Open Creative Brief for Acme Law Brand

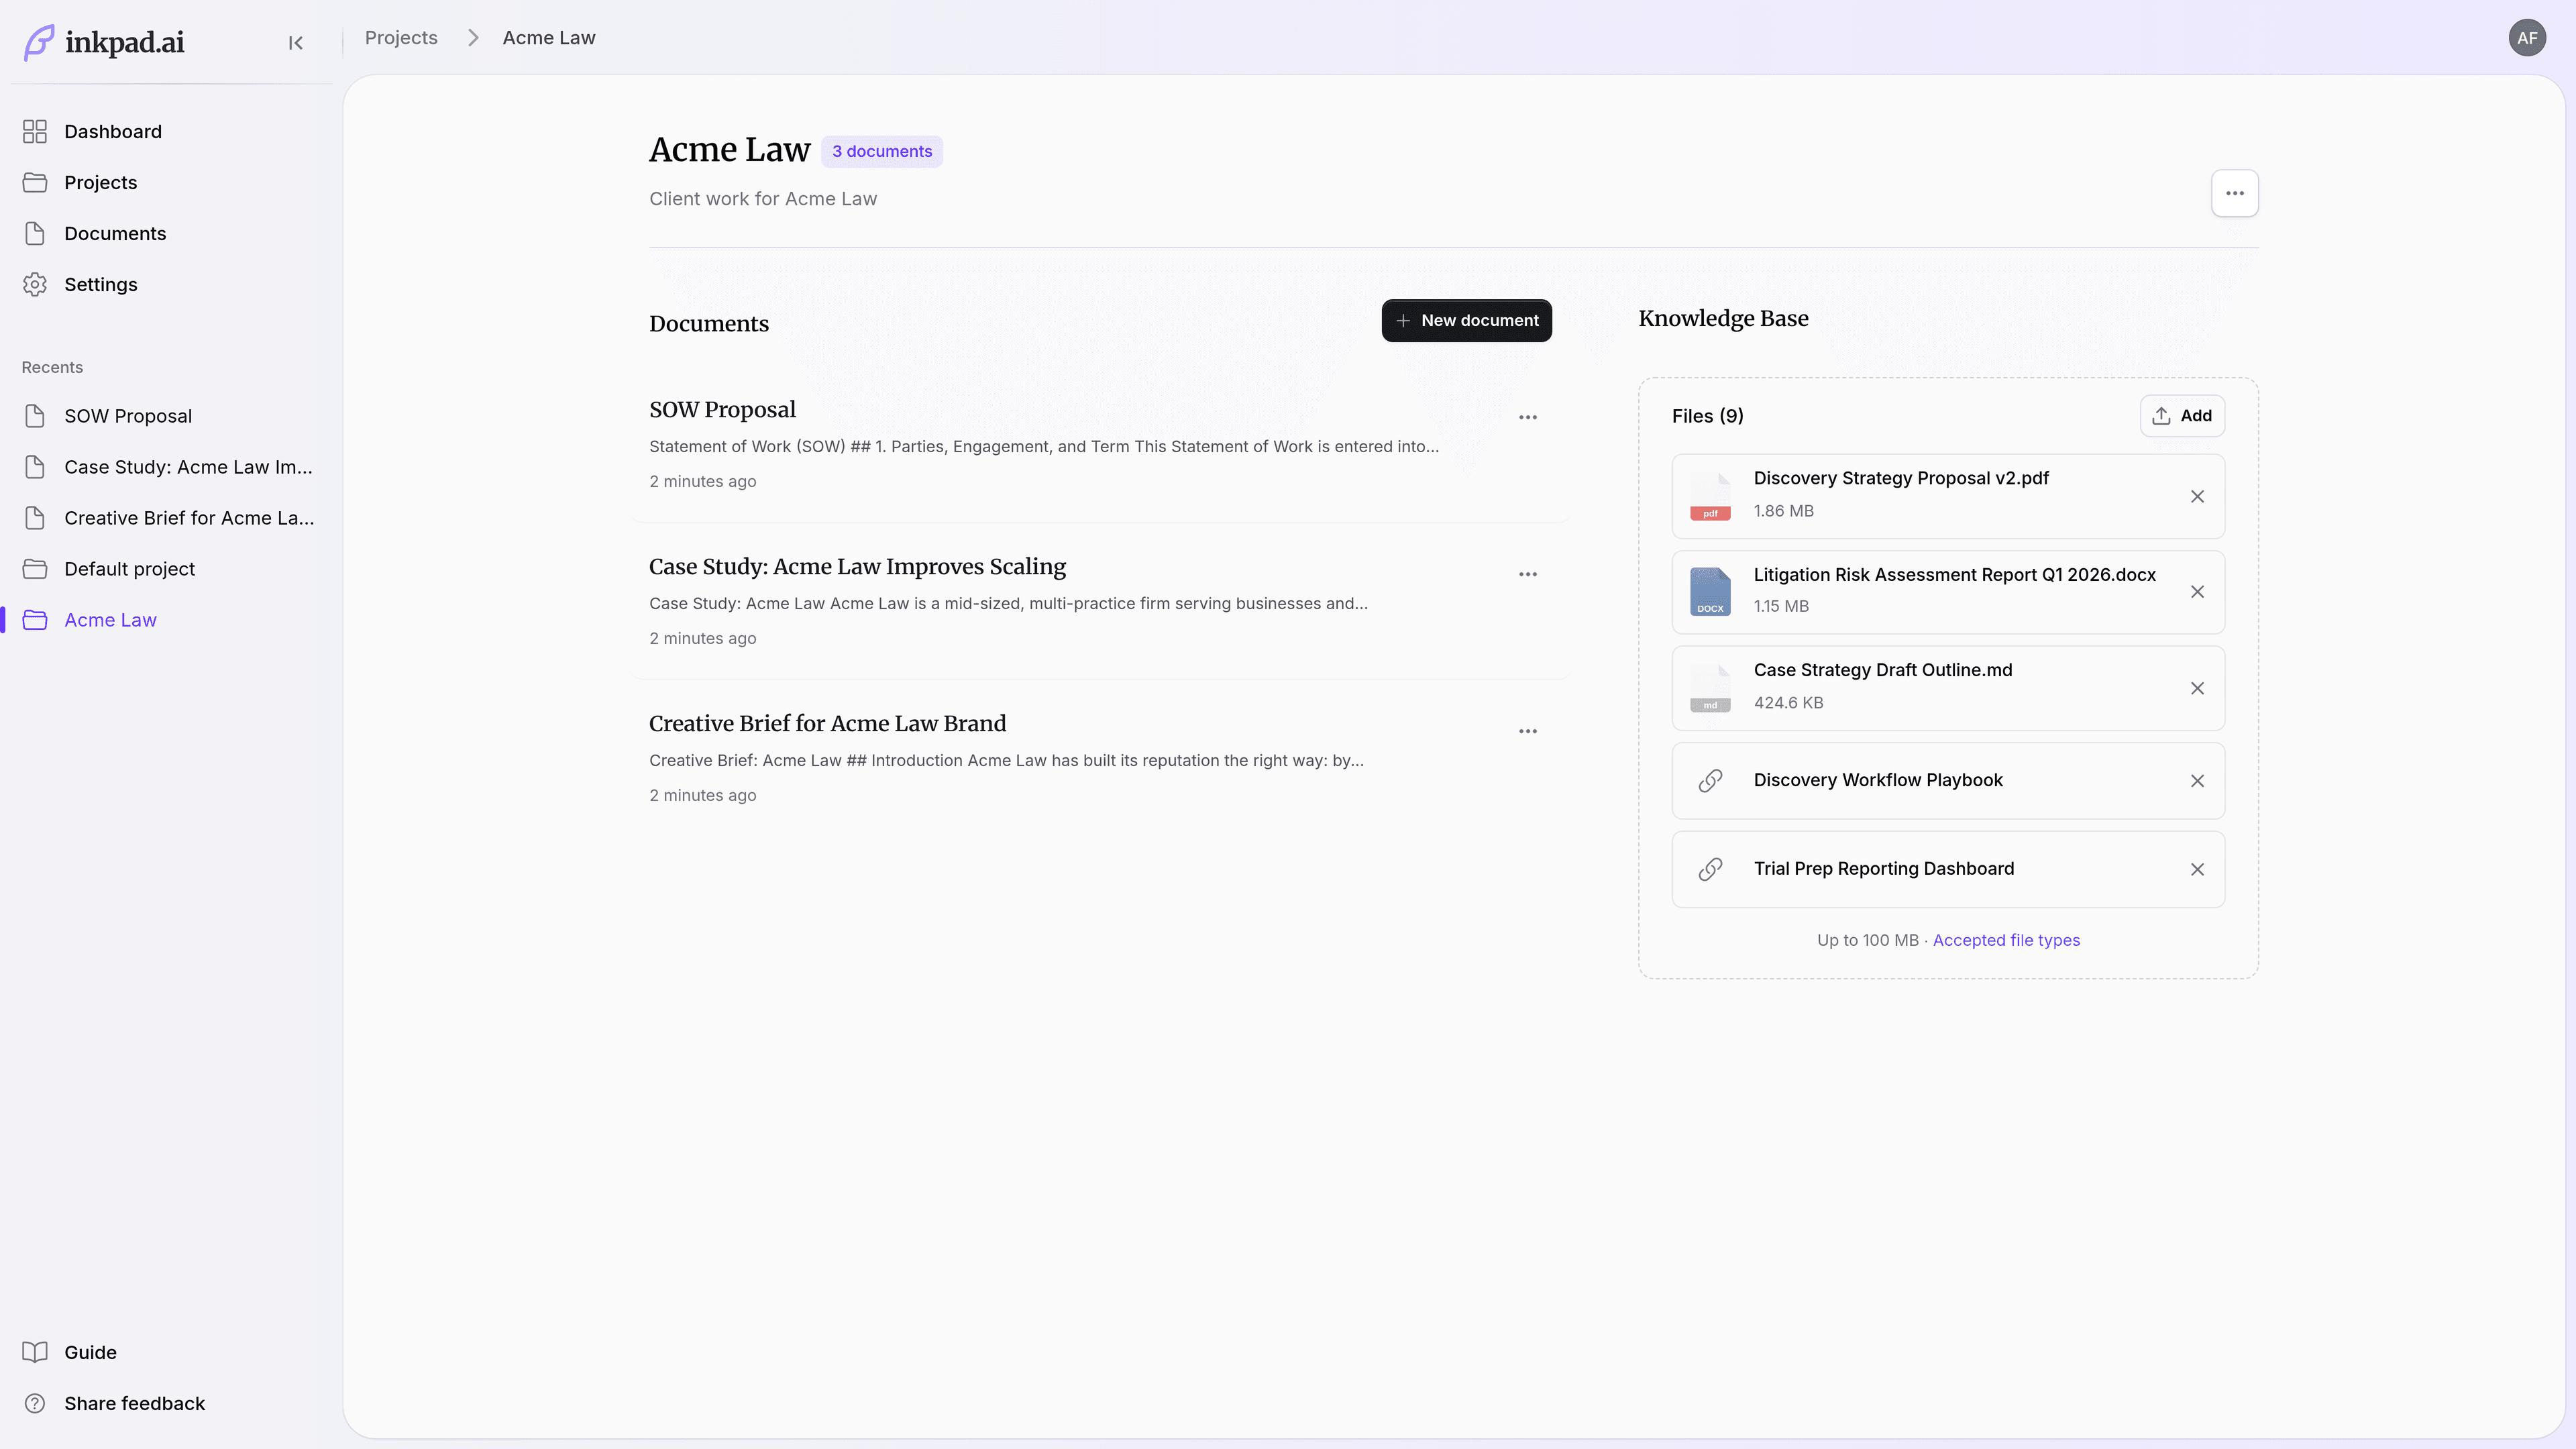(827, 724)
